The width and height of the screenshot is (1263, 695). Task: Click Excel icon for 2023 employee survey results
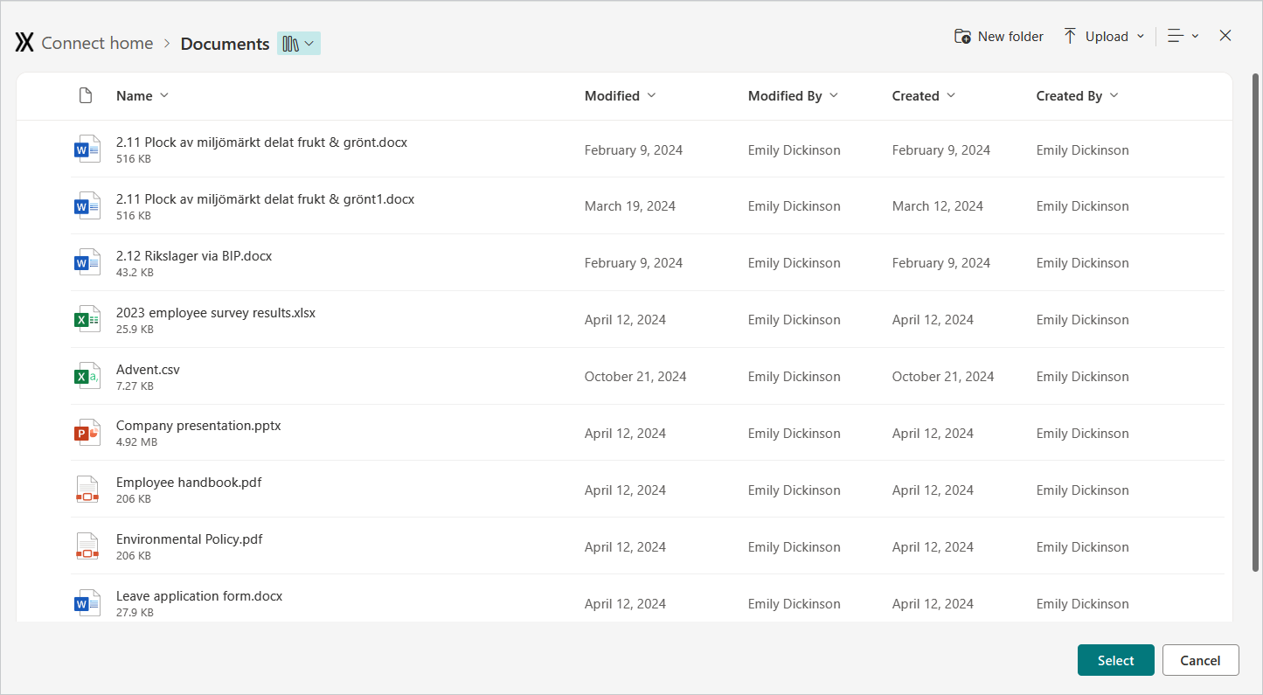[87, 319]
